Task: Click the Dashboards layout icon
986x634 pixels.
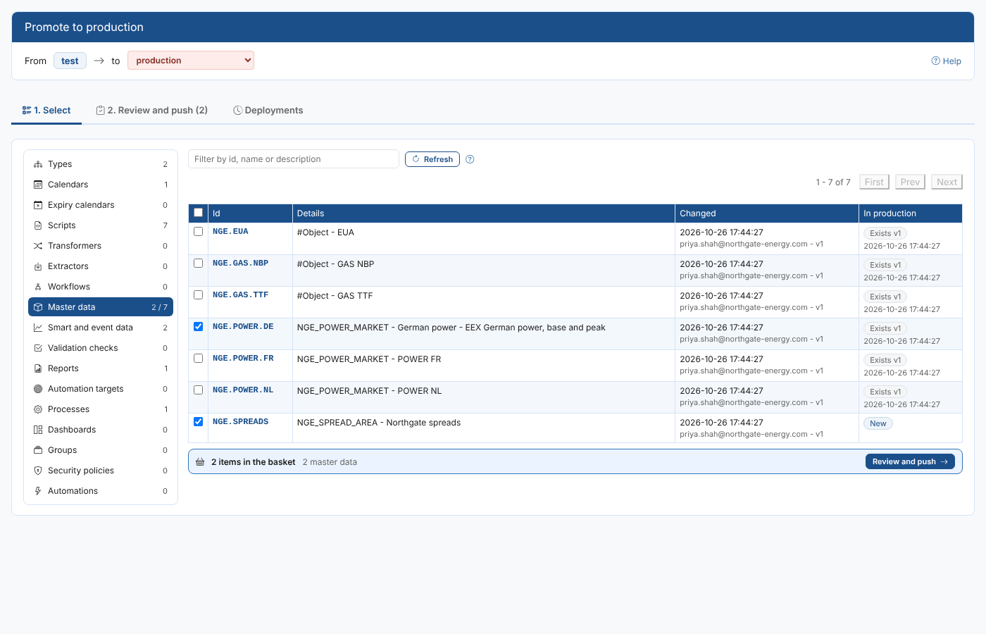Action: (x=38, y=430)
